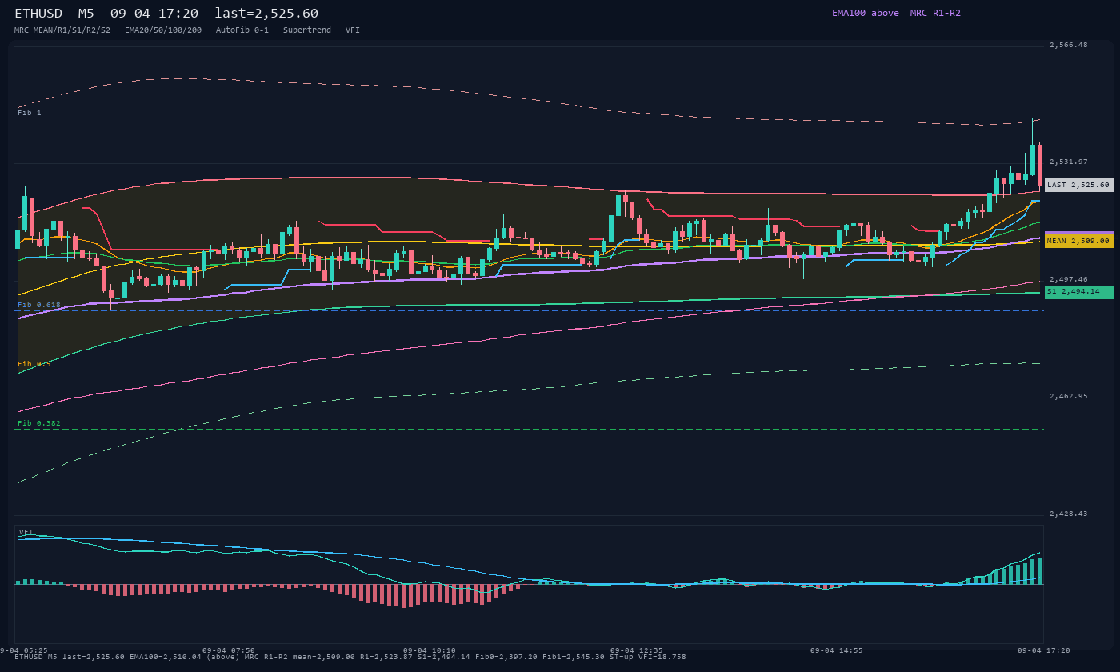Click the 'EMA100=2,510.04' value in the bottom status line
The width and height of the screenshot is (1120, 672).
[x=166, y=657]
